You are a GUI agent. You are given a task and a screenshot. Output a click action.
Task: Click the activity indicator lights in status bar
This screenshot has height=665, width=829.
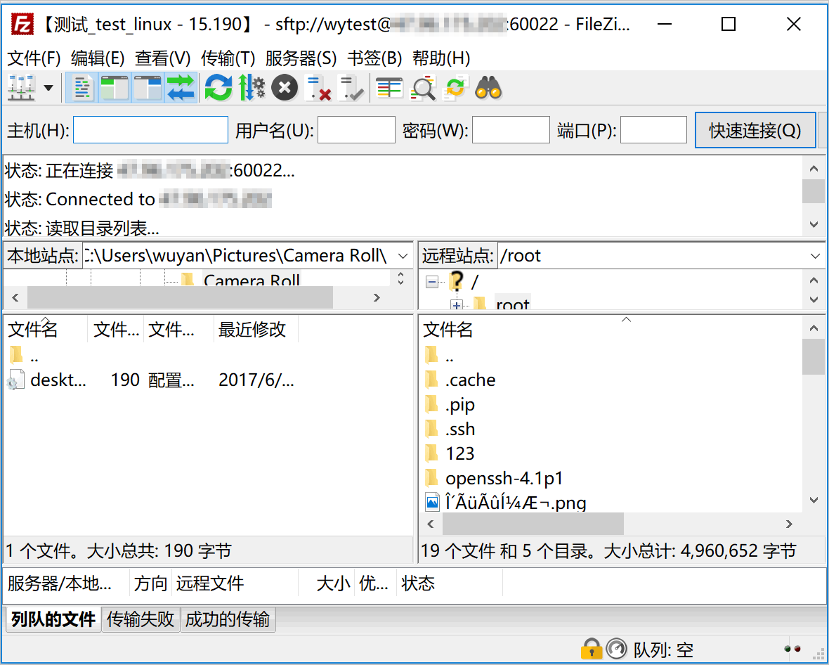click(792, 649)
